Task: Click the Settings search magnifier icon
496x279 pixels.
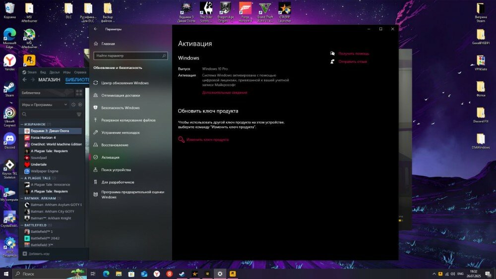Action: [x=164, y=56]
